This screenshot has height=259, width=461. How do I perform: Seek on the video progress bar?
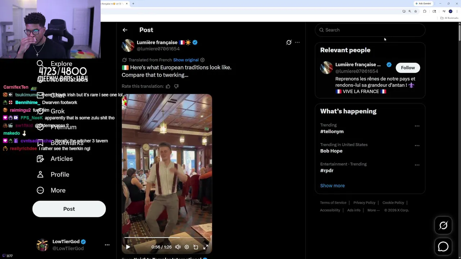click(x=167, y=238)
